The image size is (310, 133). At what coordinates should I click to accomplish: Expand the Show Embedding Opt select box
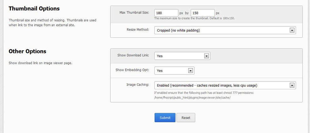pyautogui.click(x=174, y=70)
